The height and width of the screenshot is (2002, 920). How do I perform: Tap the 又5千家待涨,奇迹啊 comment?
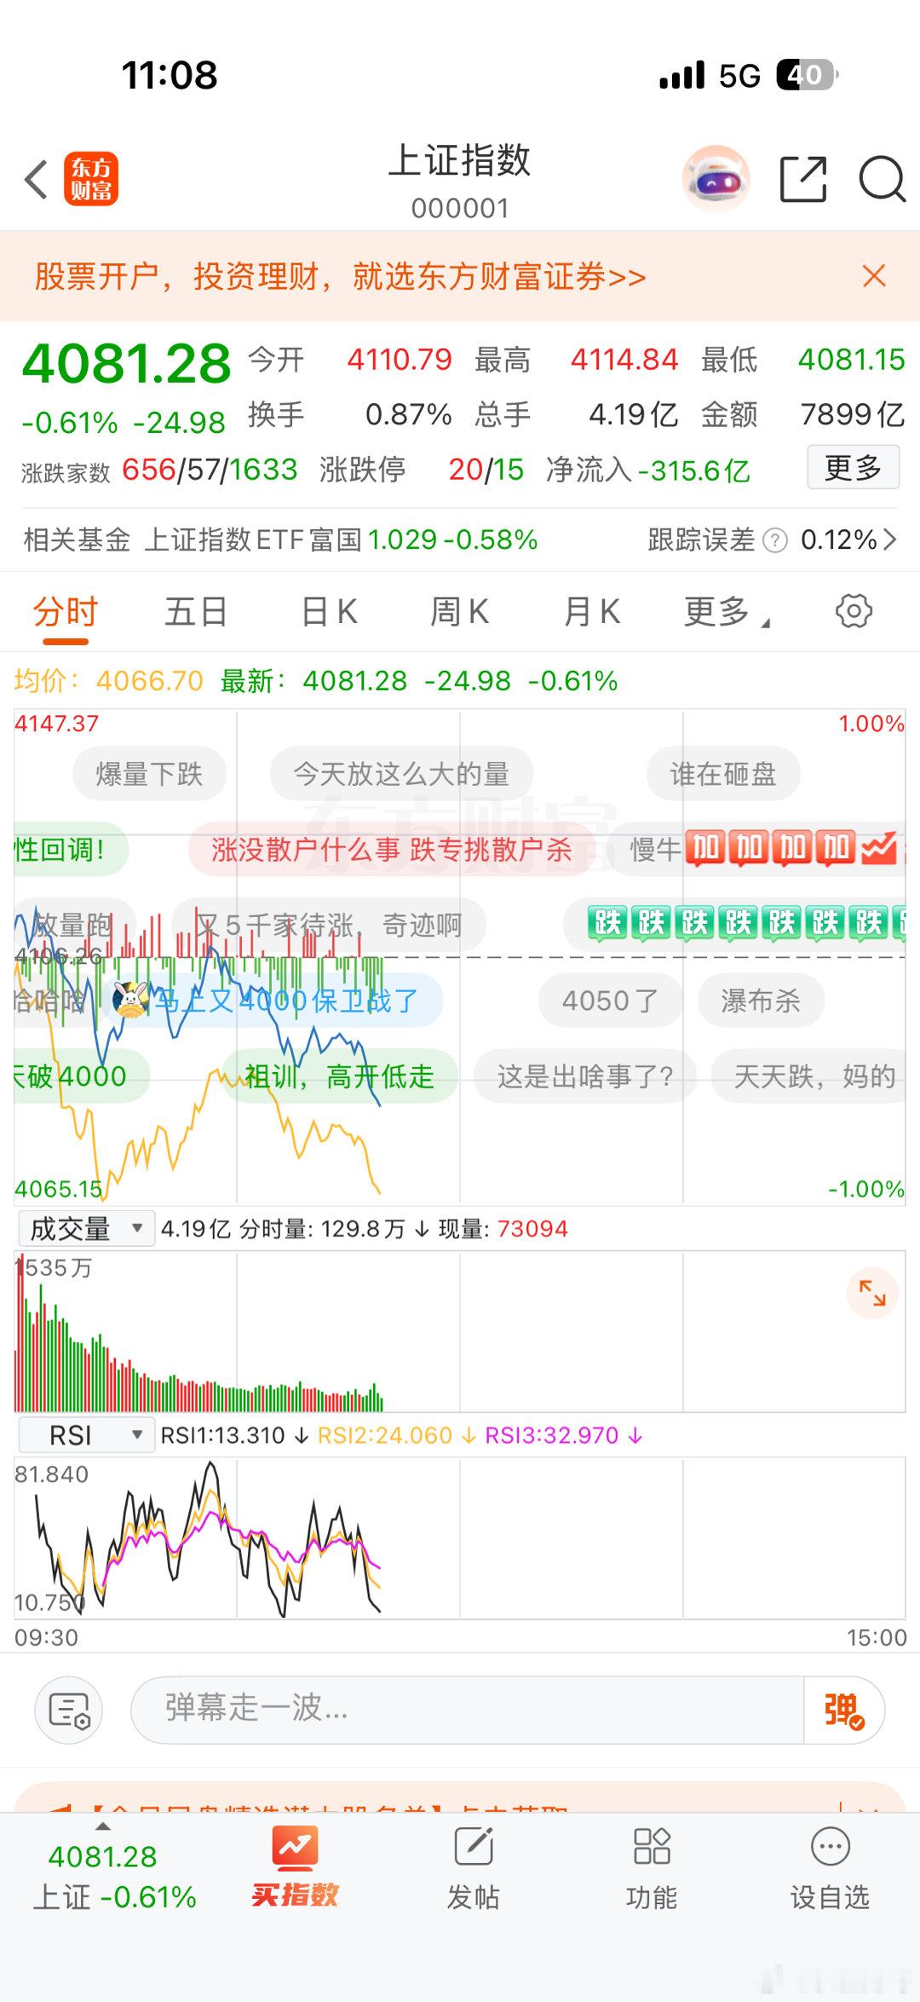tap(329, 925)
